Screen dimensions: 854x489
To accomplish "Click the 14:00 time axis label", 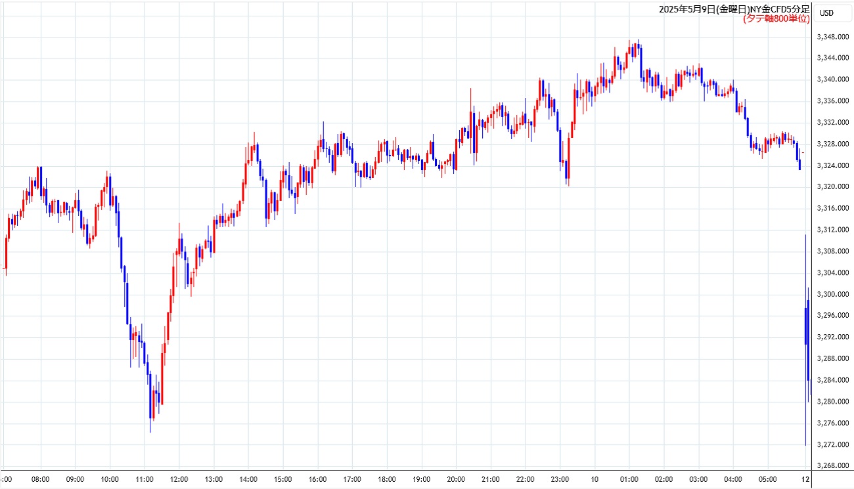I will coord(248,479).
